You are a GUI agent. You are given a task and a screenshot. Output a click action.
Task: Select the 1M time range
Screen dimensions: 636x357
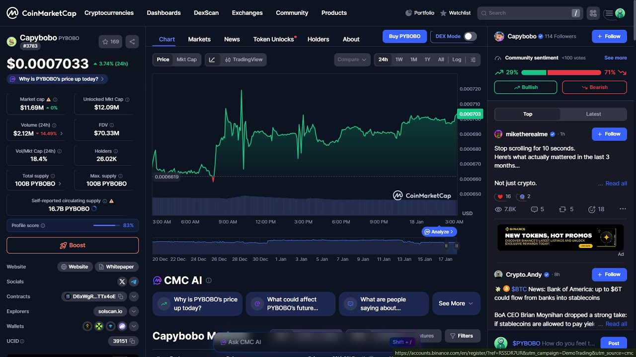[413, 59]
